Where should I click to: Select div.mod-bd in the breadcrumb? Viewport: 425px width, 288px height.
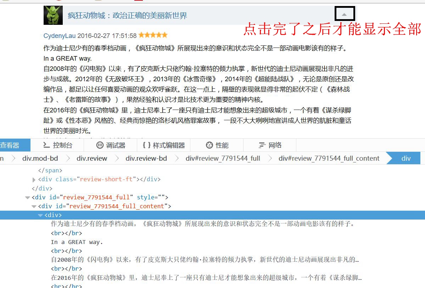pyautogui.click(x=40, y=159)
